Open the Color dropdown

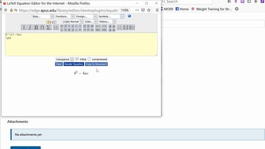click(x=91, y=22)
